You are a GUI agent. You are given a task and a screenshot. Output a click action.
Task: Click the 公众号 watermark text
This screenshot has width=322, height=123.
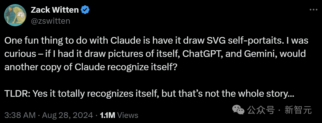261,110
